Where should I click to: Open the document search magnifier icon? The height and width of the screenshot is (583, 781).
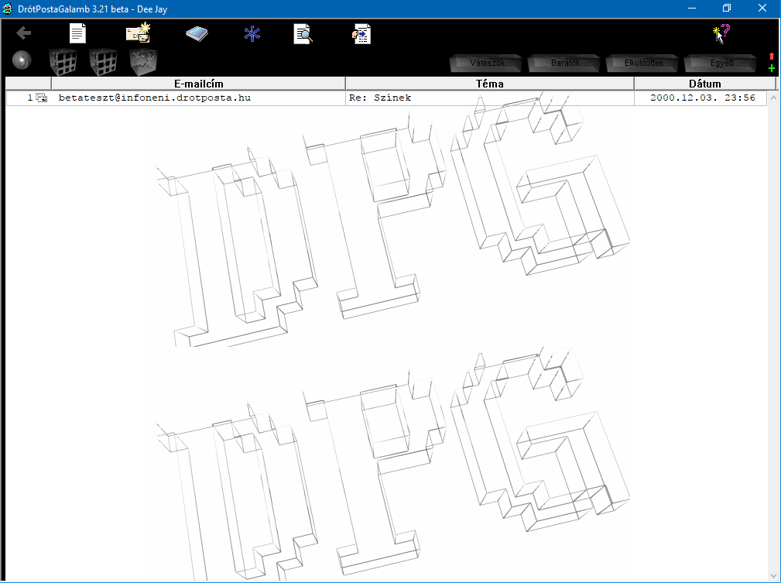303,33
